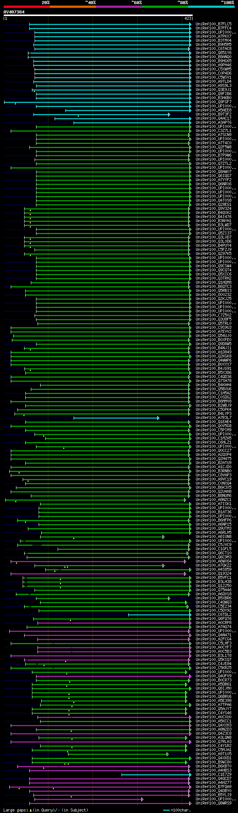This screenshot has height=813, width=238.
Task: Select the UniRef100_Q6CT10 label
Action: [213, 553]
